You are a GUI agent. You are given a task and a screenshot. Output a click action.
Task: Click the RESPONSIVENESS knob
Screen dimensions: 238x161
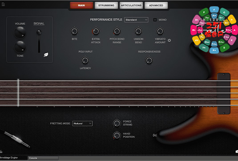149,60
